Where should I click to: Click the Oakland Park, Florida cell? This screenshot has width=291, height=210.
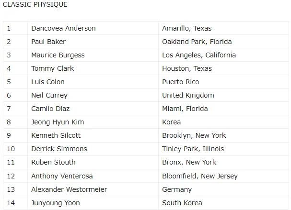[197, 42]
